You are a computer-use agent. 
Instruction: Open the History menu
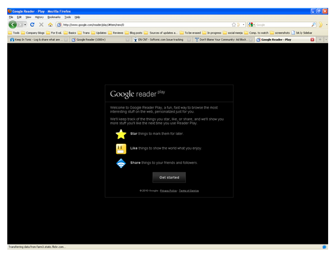(39, 17)
